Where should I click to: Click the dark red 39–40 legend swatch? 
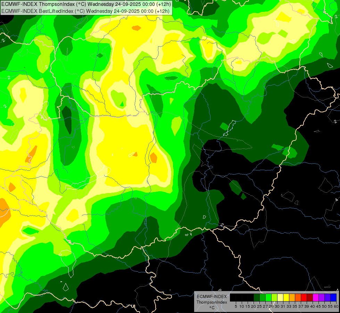[x=310, y=297]
